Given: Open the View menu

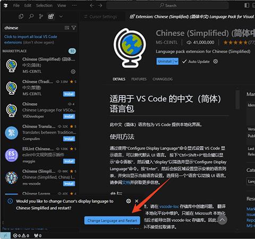Looking at the screenshot, I should point(62,5).
